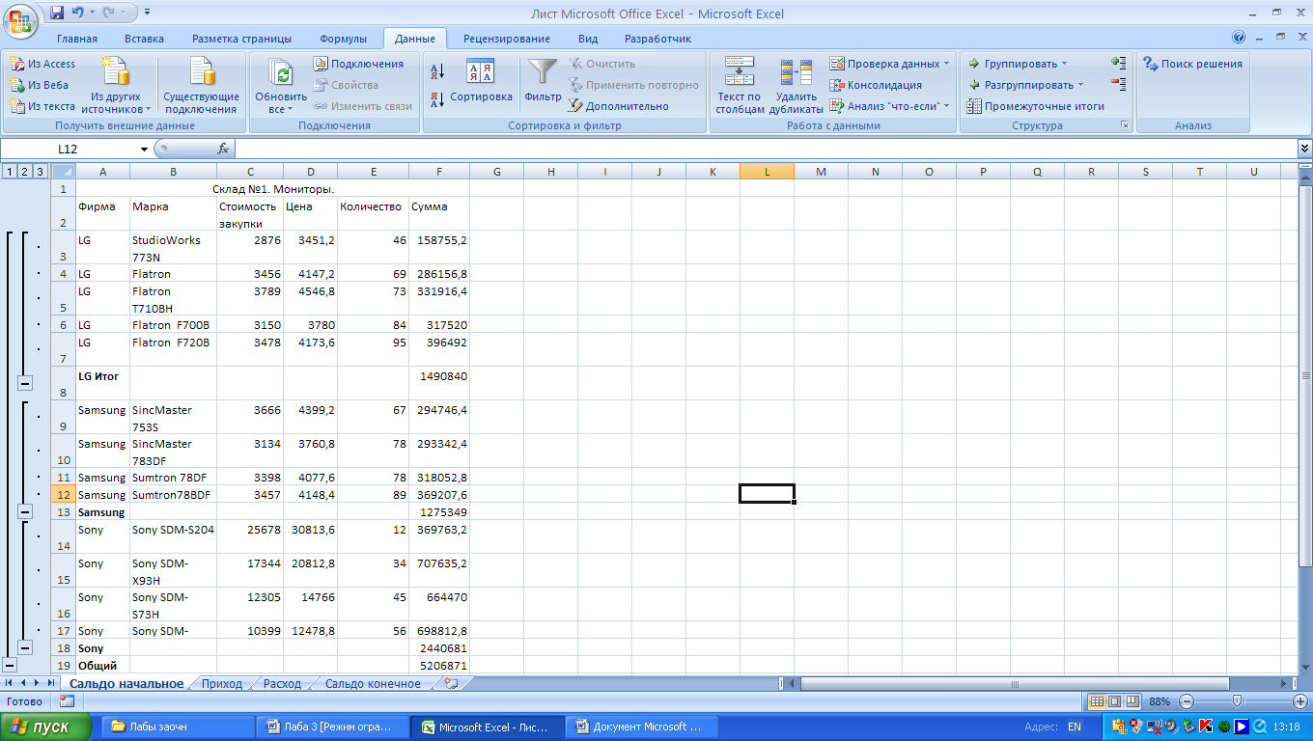This screenshot has width=1313, height=741.
Task: Show outline level 2
Action: (24, 172)
